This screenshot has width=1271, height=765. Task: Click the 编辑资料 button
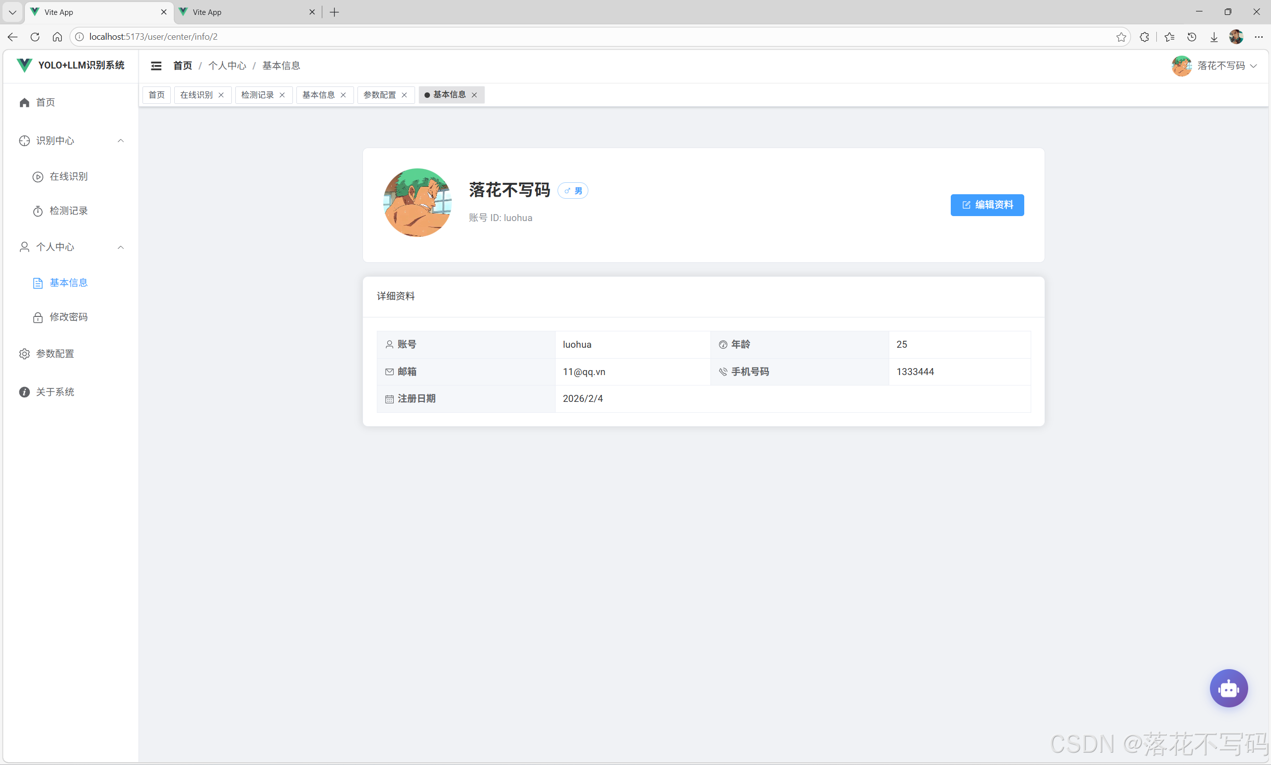[987, 205]
